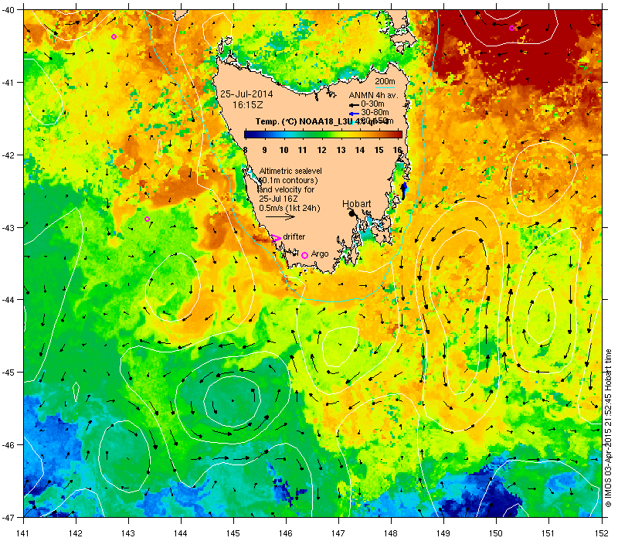The width and height of the screenshot is (618, 541).
Task: Click latitude axis label '-45'
Action: (7, 373)
